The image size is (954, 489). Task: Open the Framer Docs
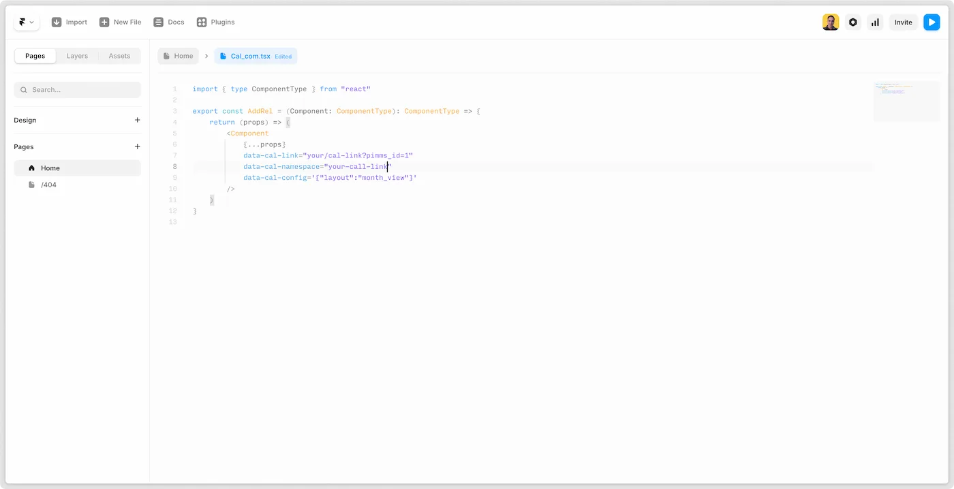click(x=168, y=21)
